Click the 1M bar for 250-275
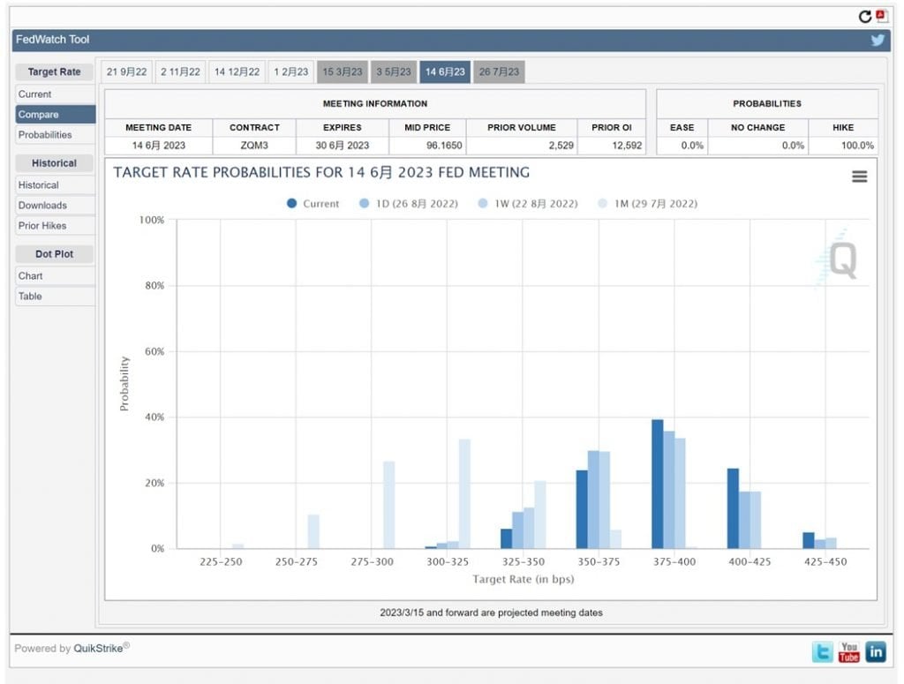Screen dimensions: 904x684 tap(313, 531)
